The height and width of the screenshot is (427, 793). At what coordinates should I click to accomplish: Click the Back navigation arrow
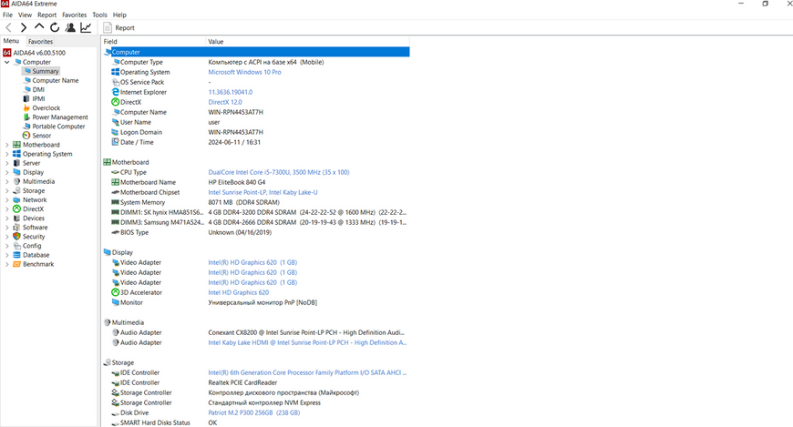tap(8, 28)
